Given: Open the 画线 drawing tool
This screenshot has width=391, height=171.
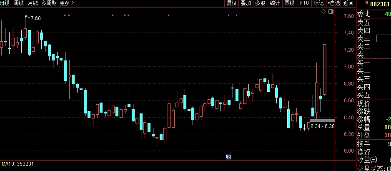Looking at the screenshot, I should click(x=290, y=3).
